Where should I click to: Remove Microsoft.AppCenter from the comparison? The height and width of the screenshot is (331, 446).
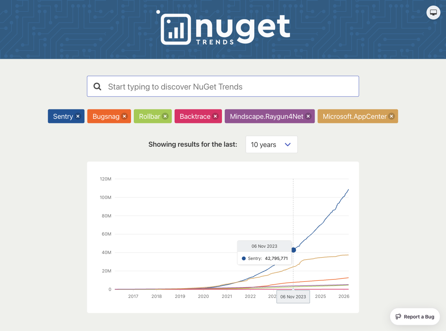coord(391,116)
